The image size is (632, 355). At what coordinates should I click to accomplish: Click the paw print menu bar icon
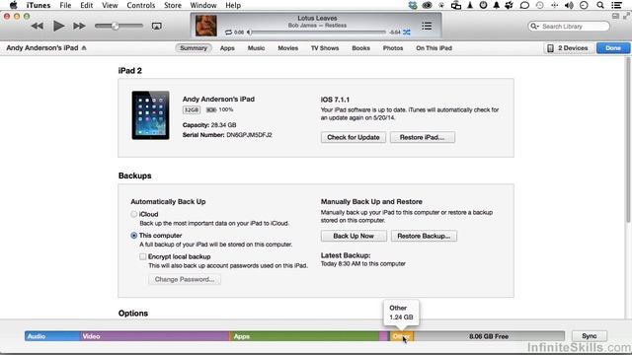coord(510,5)
